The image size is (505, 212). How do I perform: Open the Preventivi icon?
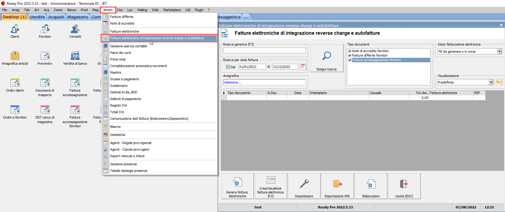pos(45,58)
